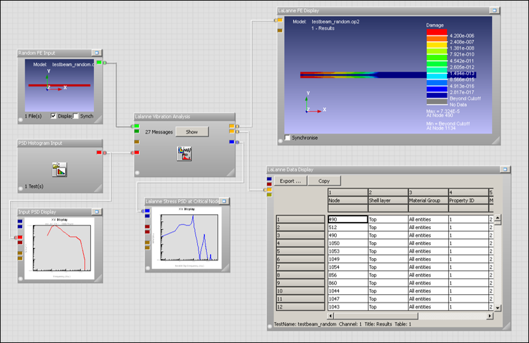This screenshot has height=343, width=529.
Task: Click the 1 Test(s) label
Action: (34, 186)
